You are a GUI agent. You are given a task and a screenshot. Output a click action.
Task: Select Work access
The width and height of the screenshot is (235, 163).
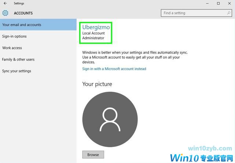click(x=38, y=48)
